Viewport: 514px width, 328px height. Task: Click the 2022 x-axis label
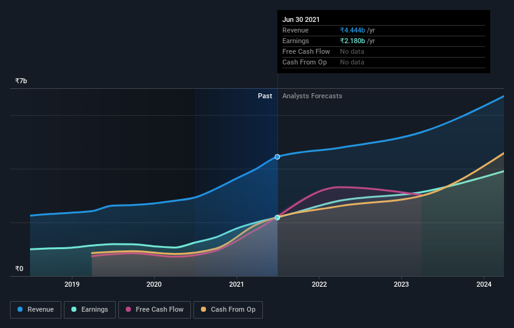[319, 284]
